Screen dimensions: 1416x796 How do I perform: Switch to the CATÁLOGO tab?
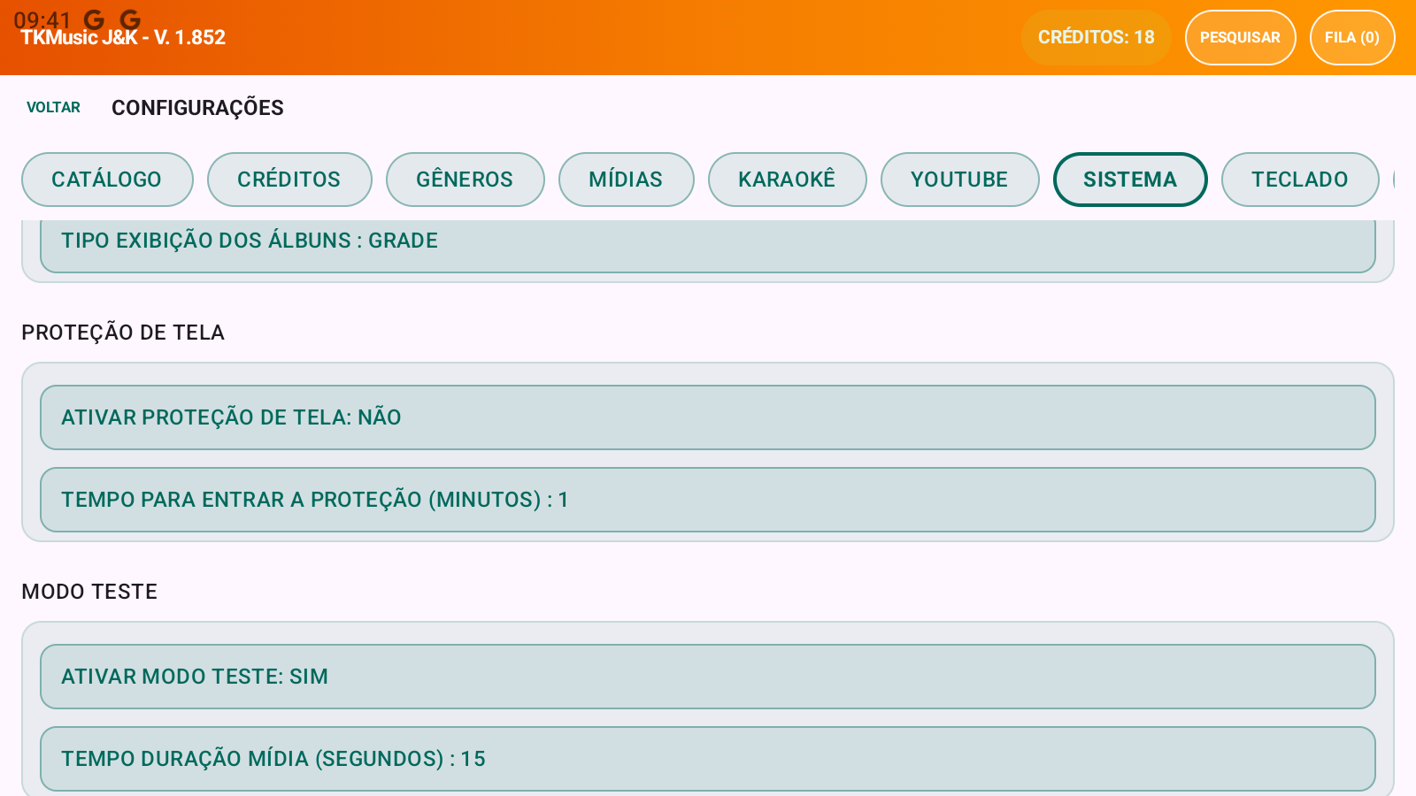click(x=107, y=180)
